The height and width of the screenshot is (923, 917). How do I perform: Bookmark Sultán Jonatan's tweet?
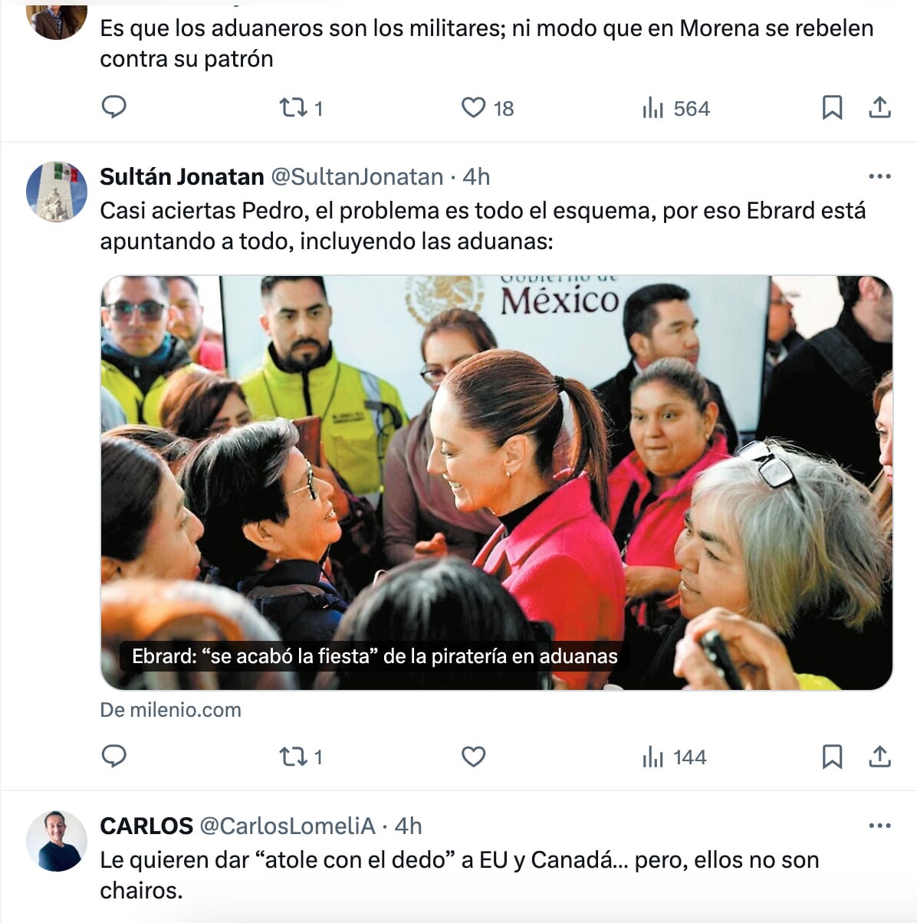point(832,757)
